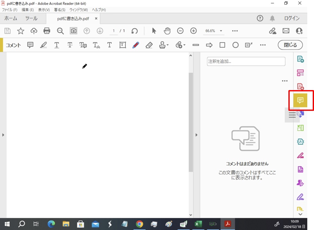This screenshot has height=230, width=314.
Task: Collapse the comments pane with the arrow
Action: (197, 135)
